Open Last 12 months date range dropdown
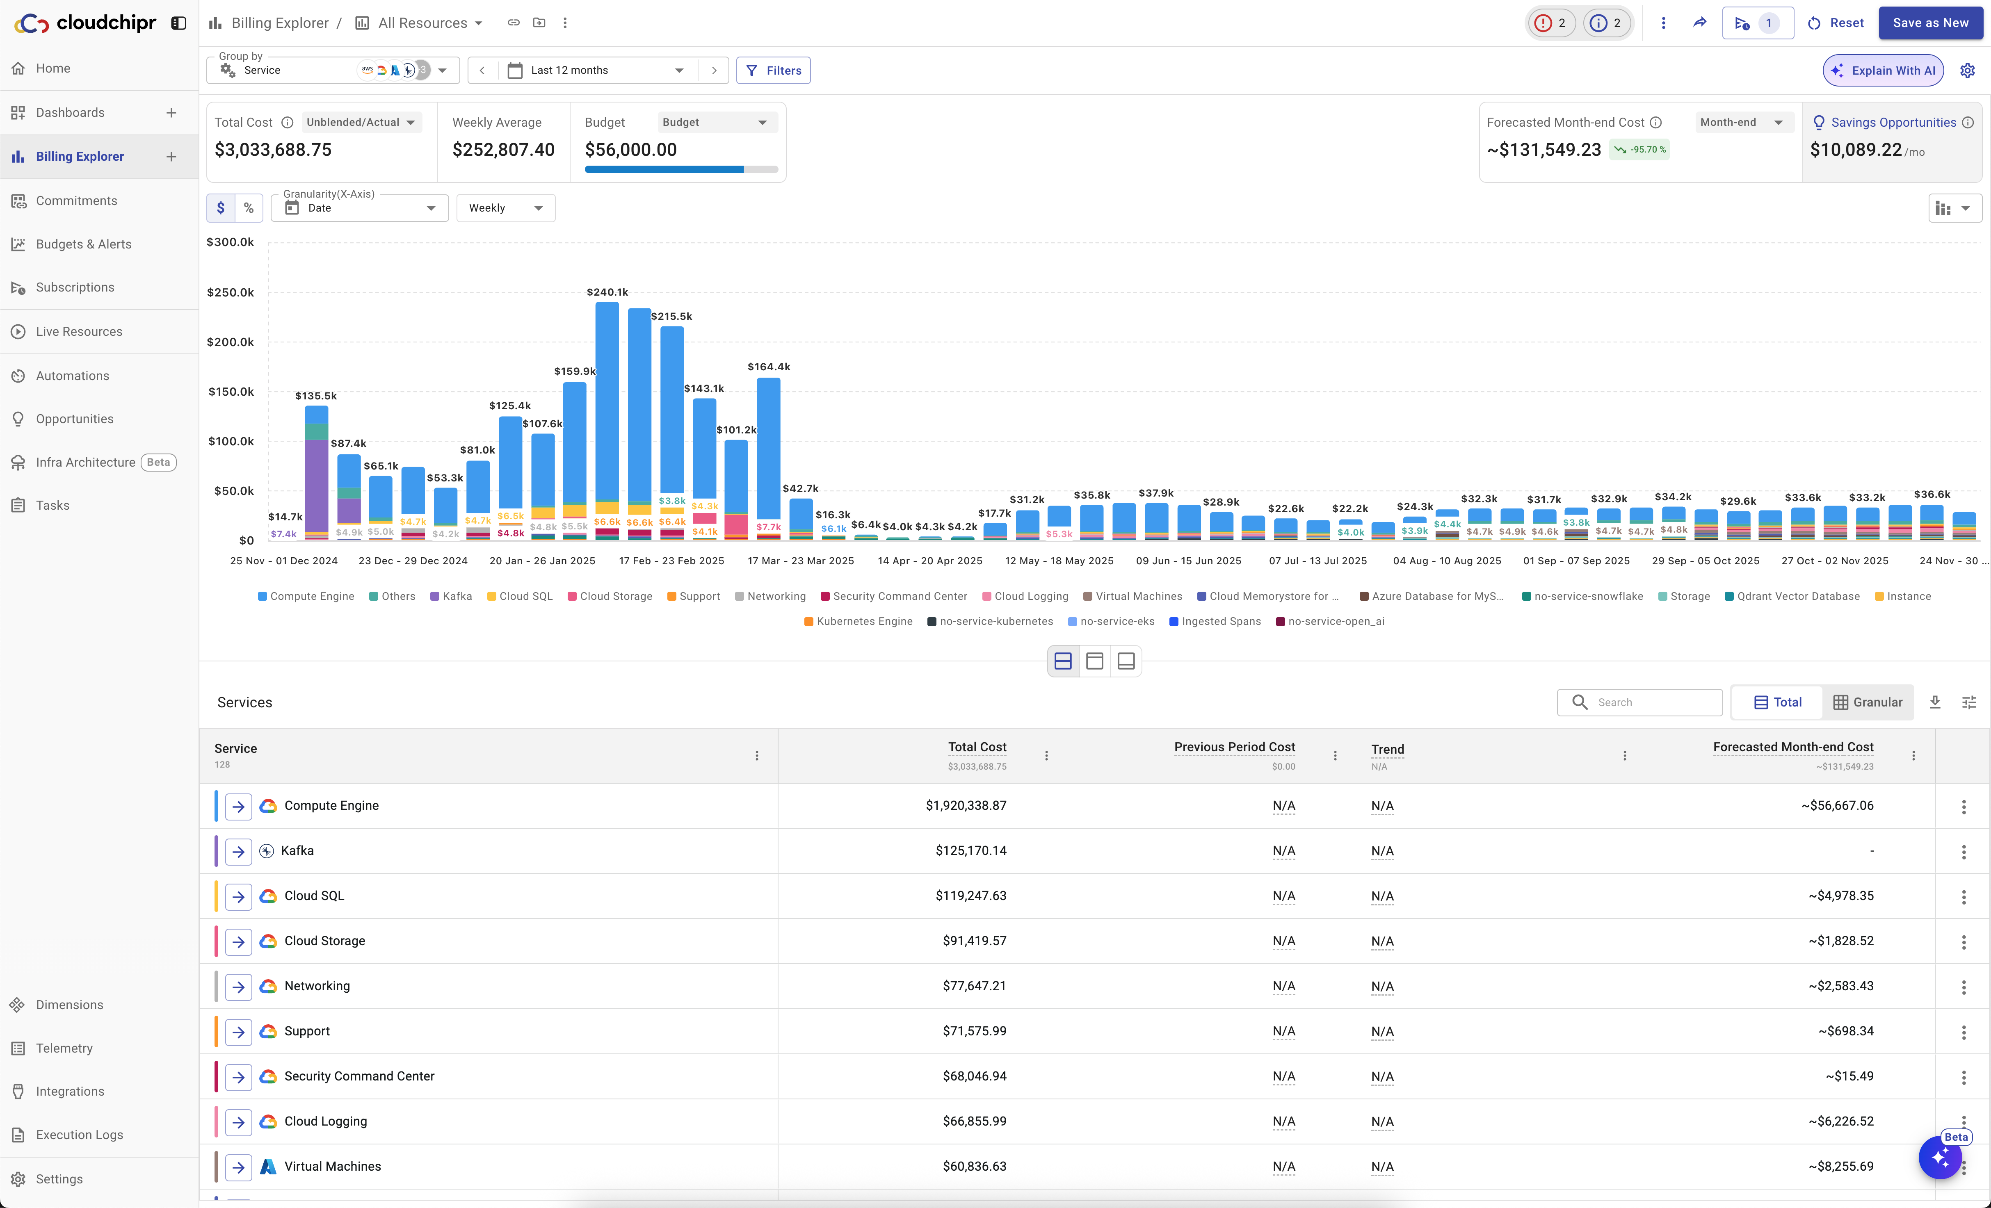The image size is (1991, 1208). 598,70
